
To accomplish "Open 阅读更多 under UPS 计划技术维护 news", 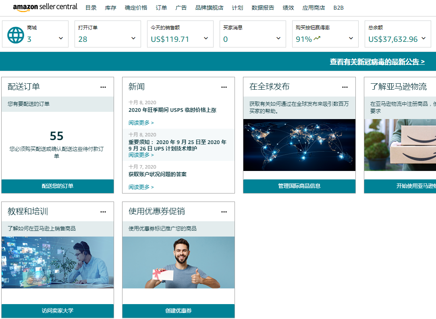I will pos(141,155).
